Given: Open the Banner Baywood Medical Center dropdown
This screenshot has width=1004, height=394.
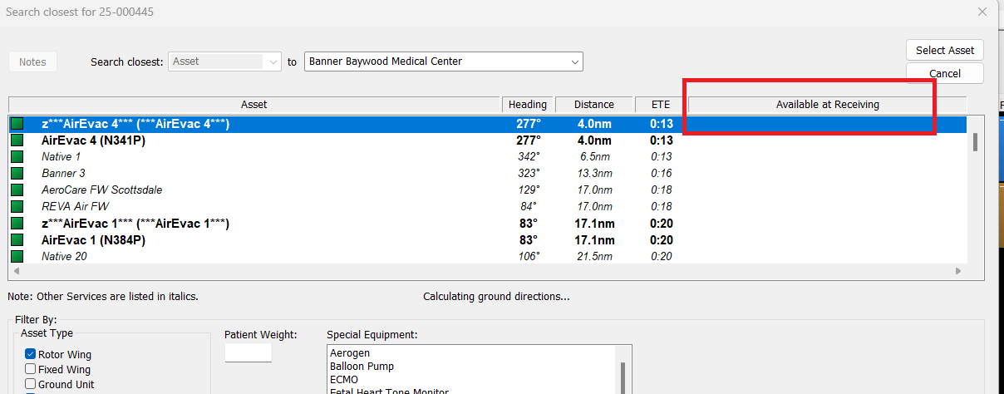Looking at the screenshot, I should coord(573,62).
